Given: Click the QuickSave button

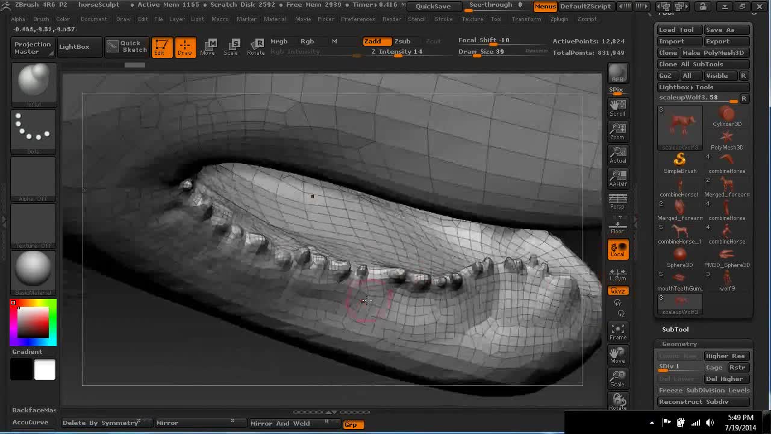Looking at the screenshot, I should pos(433,6).
